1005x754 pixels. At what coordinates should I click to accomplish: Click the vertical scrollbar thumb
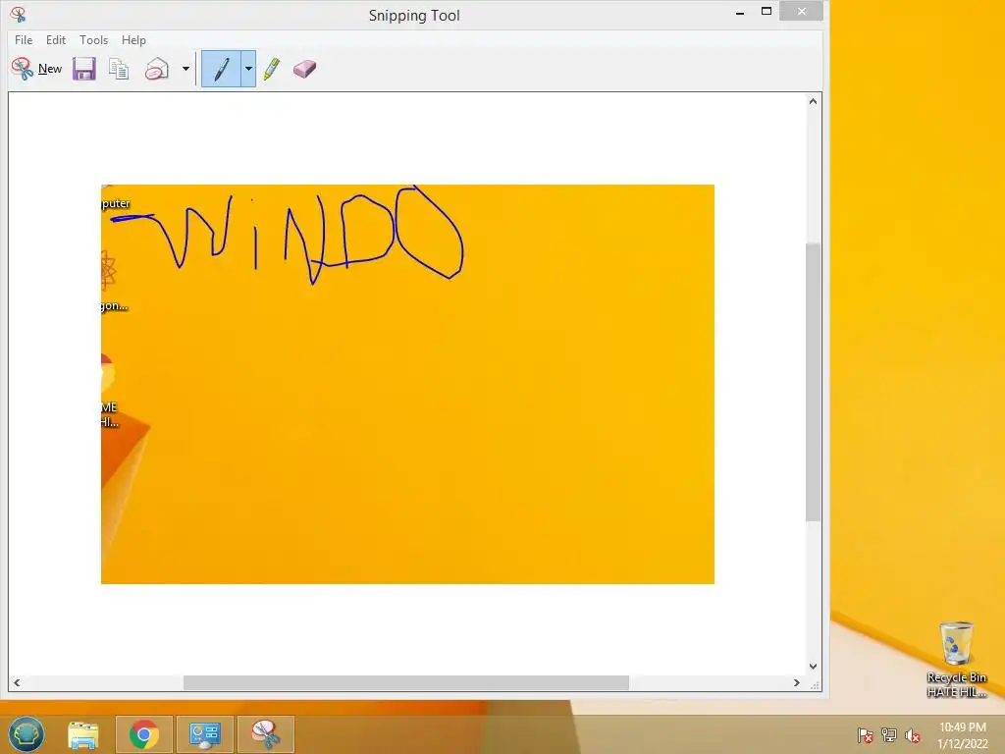pos(813,382)
